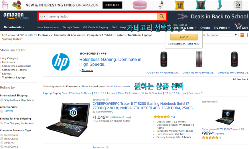Click Deals in Back to School banner
Viewport: 249px width, 149px height.
[x=212, y=17]
